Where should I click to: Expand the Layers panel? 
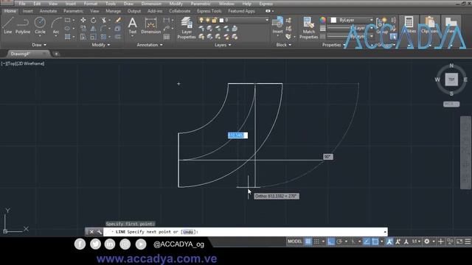(223, 45)
